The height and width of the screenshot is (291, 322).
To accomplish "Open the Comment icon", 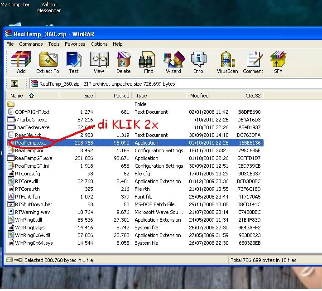I will pyautogui.click(x=255, y=59).
